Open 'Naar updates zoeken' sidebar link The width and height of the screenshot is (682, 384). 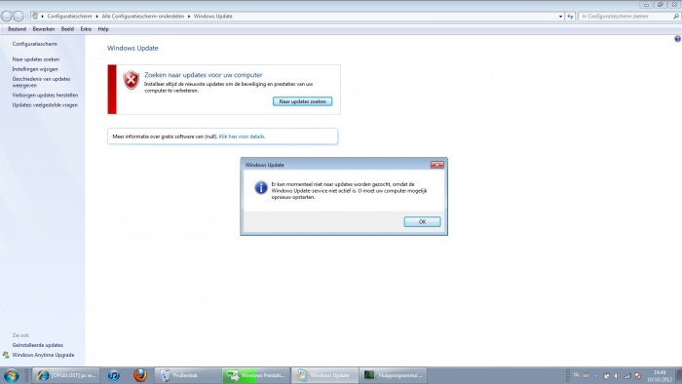coord(36,59)
